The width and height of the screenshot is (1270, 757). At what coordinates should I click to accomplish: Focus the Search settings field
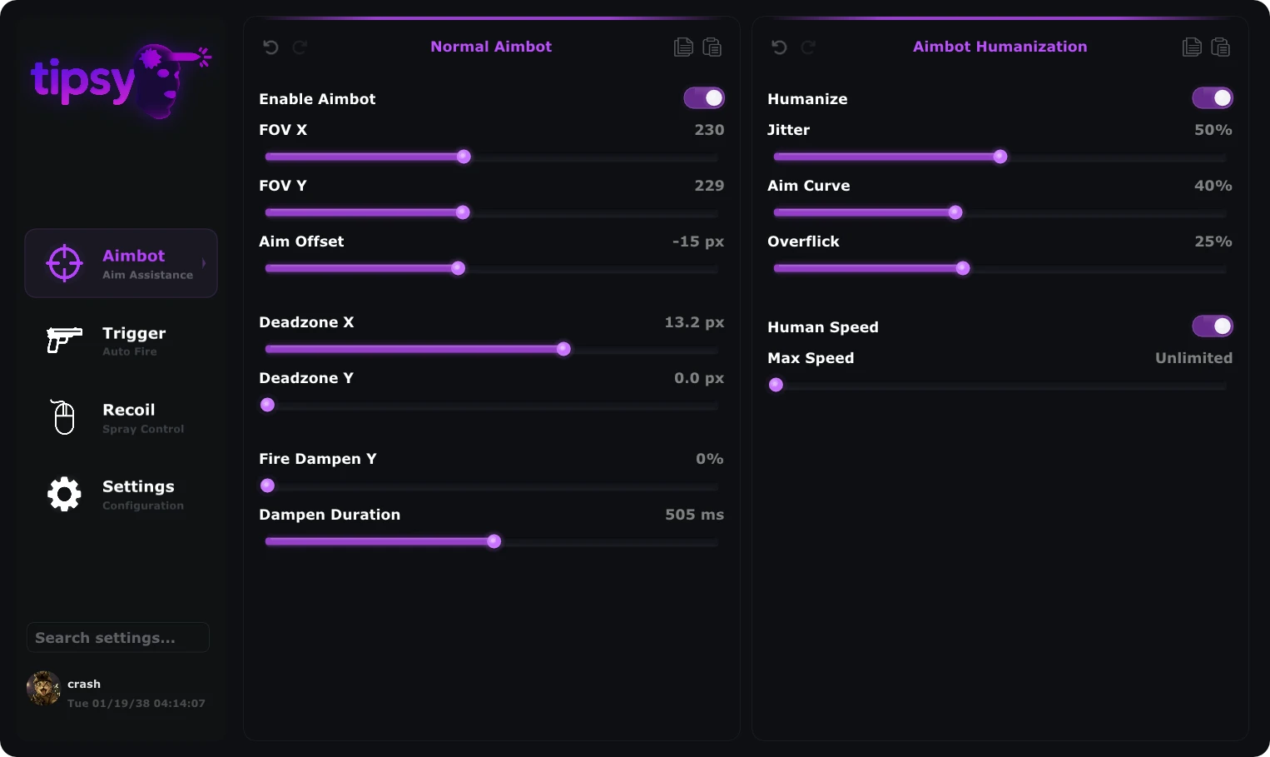118,637
